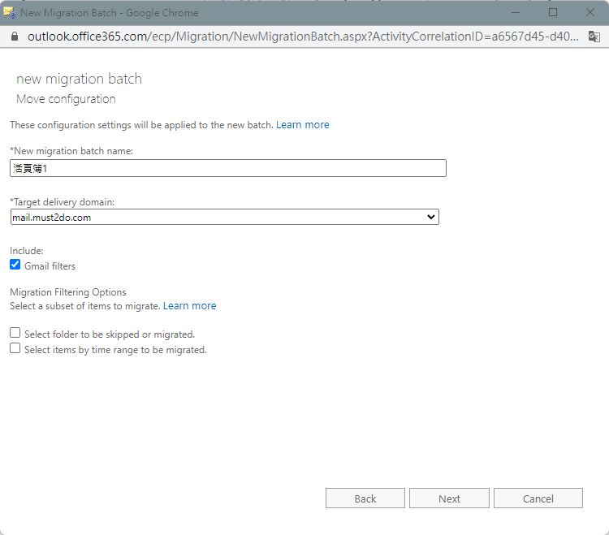Click the 'Select items by time range to be migrated' label
This screenshot has width=609, height=535.
click(115, 350)
